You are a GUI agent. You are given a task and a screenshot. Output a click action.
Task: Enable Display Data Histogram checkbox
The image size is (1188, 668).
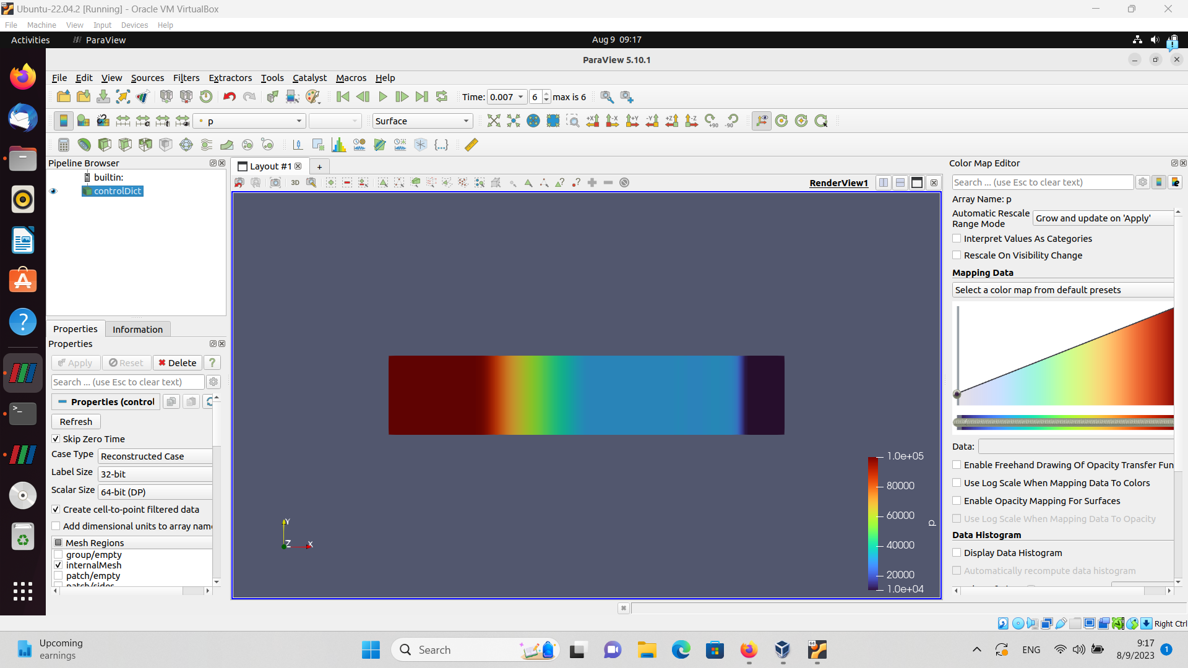click(957, 553)
